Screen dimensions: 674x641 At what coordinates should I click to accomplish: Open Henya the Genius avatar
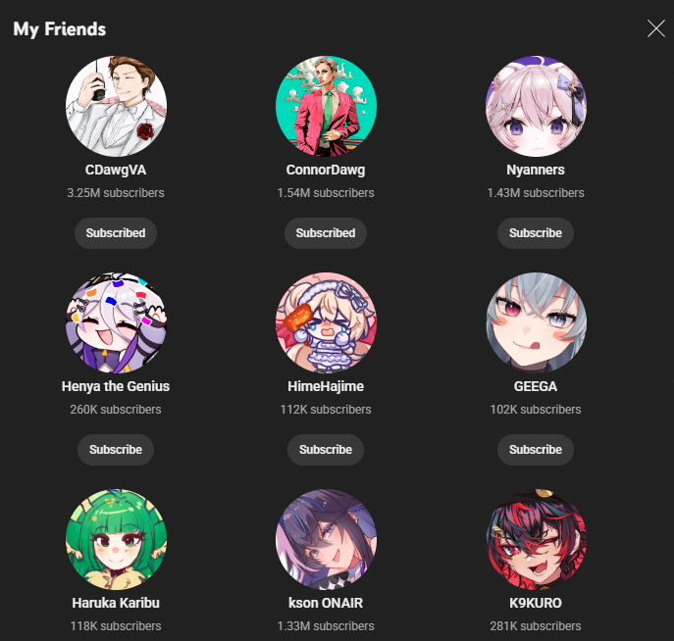pos(116,322)
